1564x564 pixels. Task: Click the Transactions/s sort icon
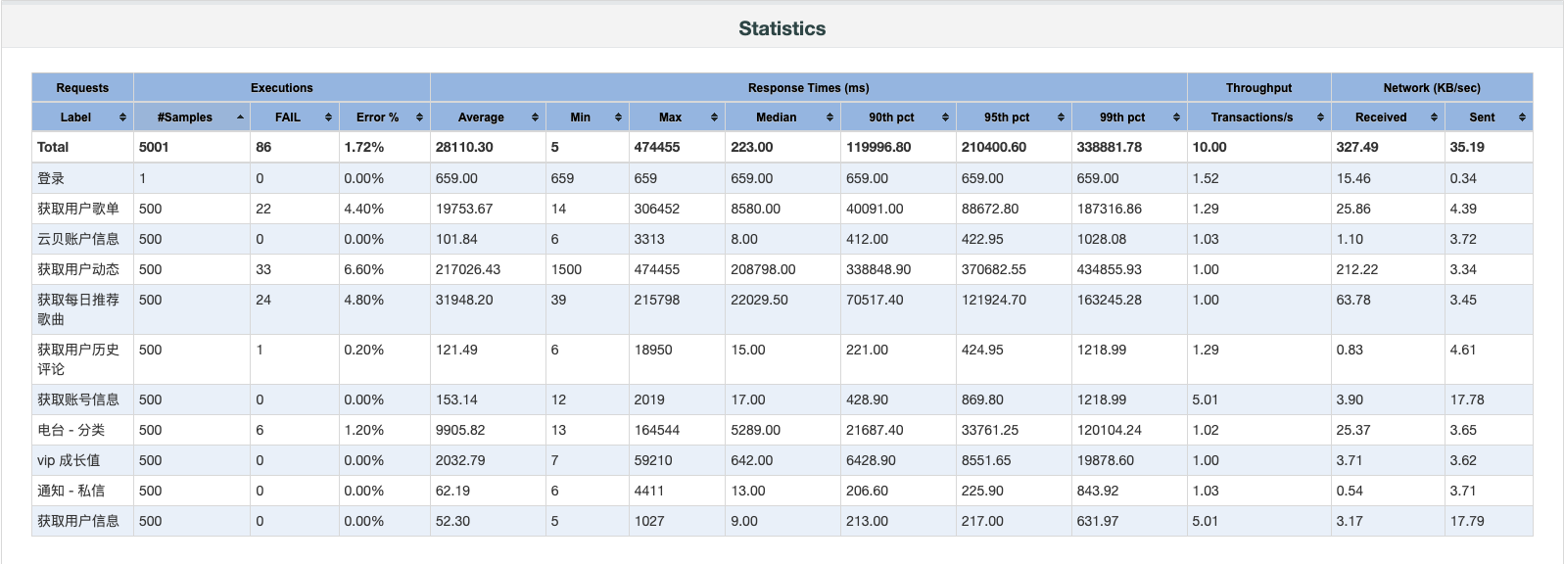(1320, 117)
